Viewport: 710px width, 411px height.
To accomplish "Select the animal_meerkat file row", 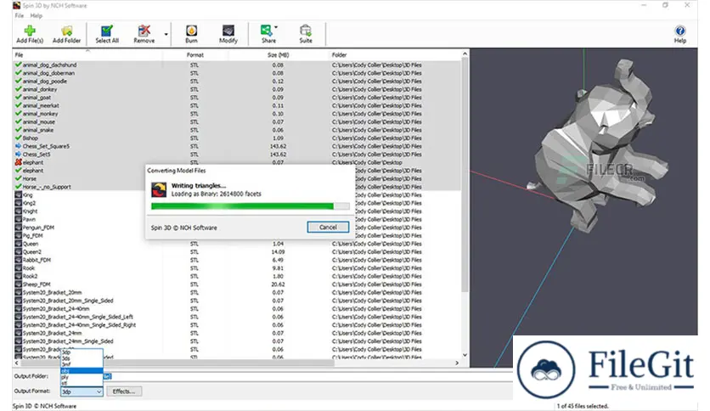I will [x=237, y=105].
